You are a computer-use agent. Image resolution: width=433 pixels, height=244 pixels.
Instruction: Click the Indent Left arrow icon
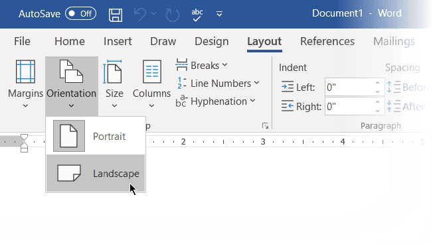pyautogui.click(x=288, y=87)
